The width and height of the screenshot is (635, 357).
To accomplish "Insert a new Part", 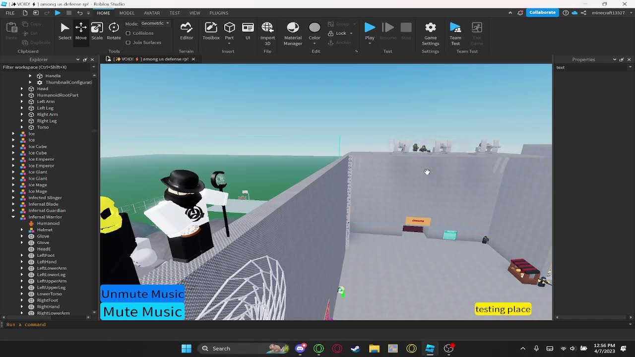I will (x=229, y=28).
